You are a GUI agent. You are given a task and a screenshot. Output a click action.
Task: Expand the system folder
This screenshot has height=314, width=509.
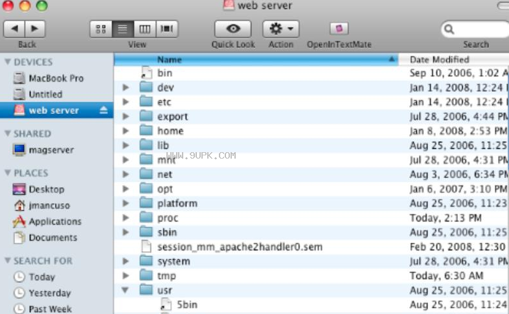click(x=126, y=261)
